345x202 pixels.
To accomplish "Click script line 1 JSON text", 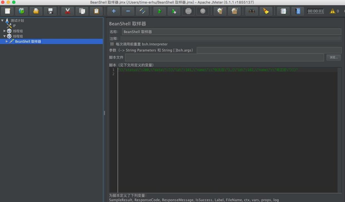I will pos(208,70).
